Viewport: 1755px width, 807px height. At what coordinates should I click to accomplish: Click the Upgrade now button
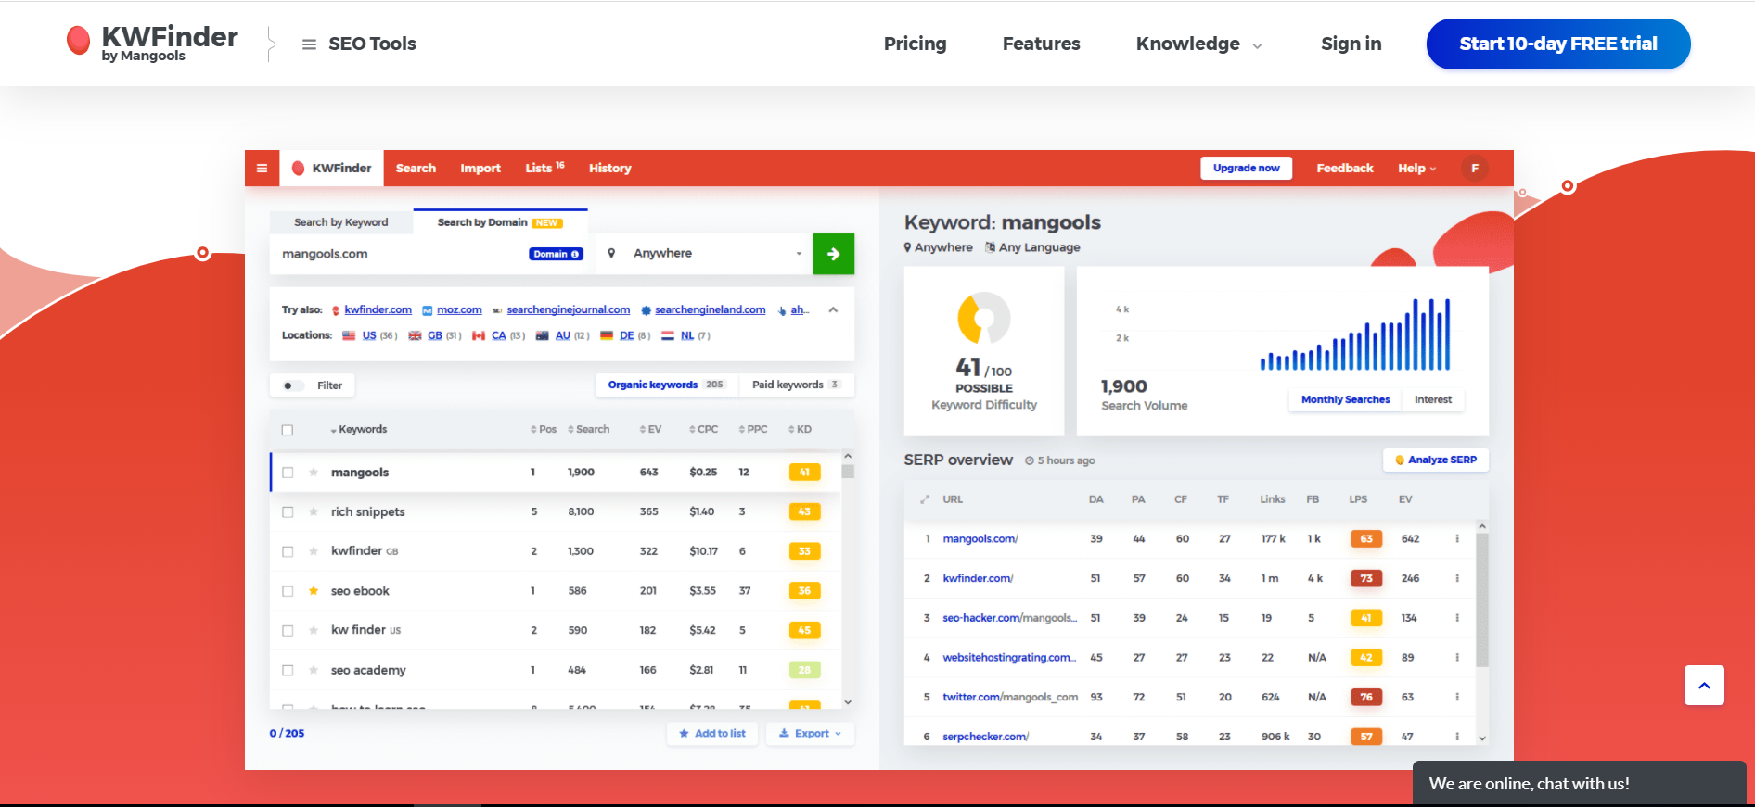tap(1246, 168)
